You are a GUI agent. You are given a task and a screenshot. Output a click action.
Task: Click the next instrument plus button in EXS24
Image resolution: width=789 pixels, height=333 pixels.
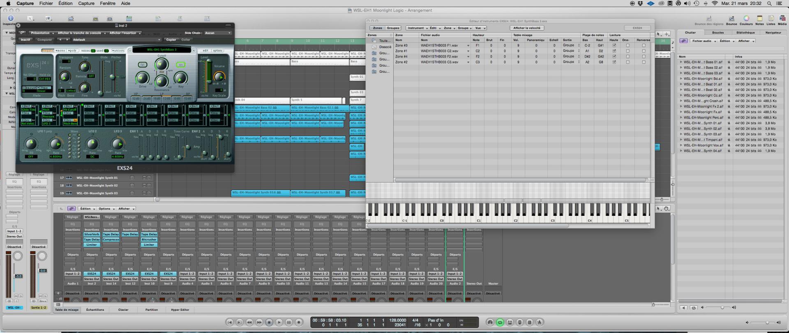tap(194, 50)
